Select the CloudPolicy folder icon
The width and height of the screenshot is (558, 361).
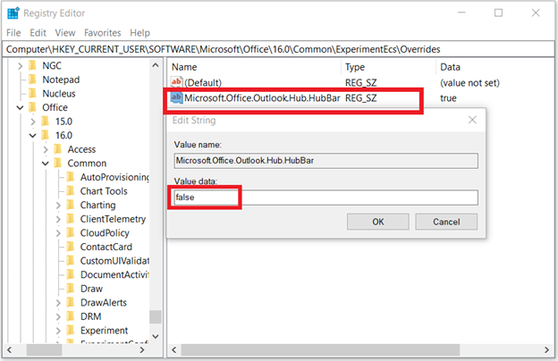71,232
